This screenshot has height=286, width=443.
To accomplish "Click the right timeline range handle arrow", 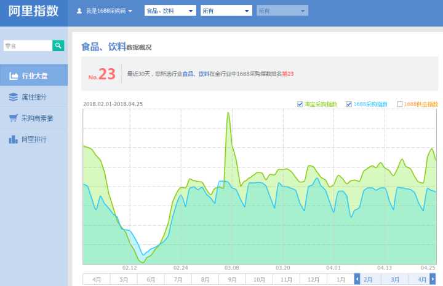I will [433, 279].
